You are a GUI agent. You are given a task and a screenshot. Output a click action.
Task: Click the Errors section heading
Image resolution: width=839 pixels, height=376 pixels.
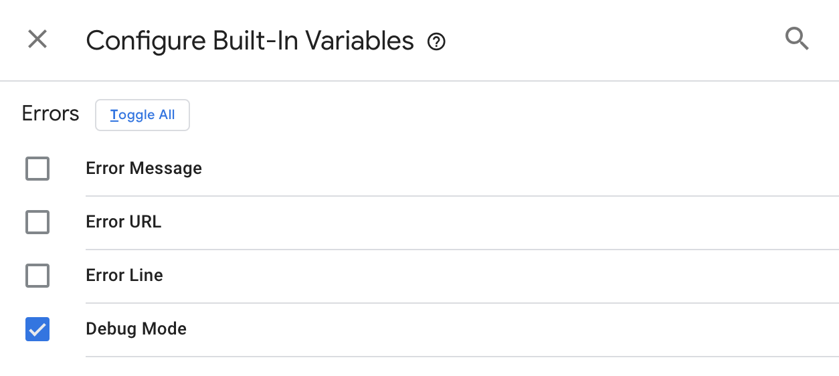tap(50, 114)
